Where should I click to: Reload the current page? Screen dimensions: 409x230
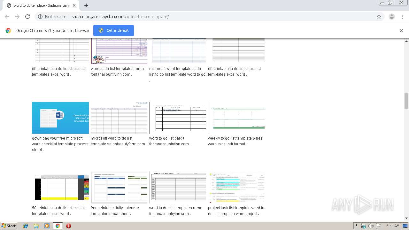27,17
